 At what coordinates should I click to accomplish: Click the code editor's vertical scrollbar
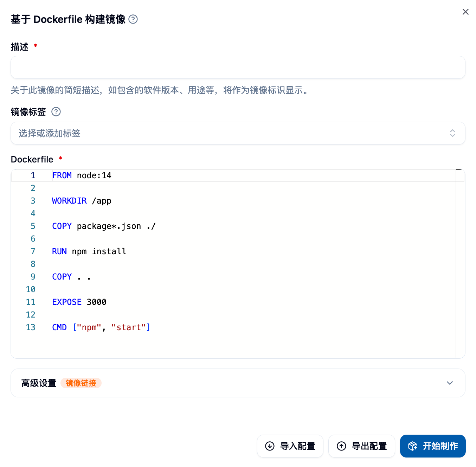point(460,264)
